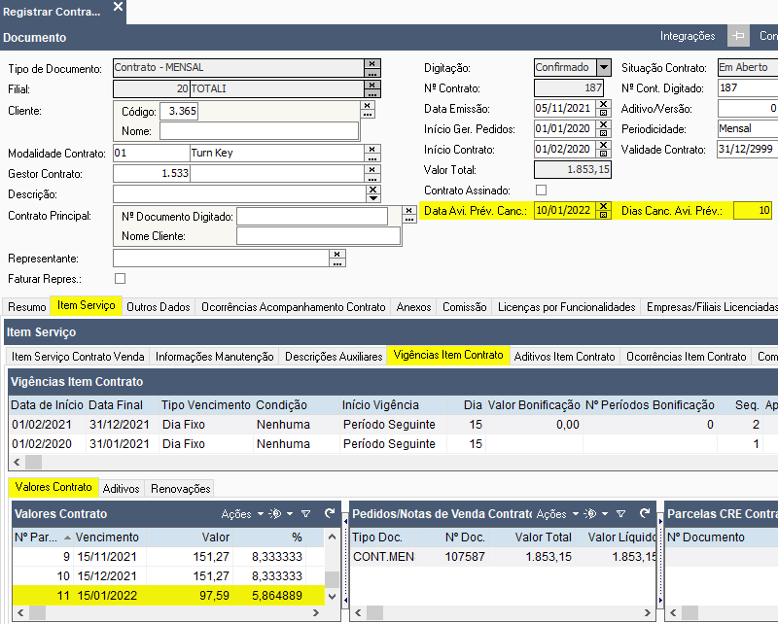Open the Outros Dados tab
778x624 pixels.
[x=159, y=307]
